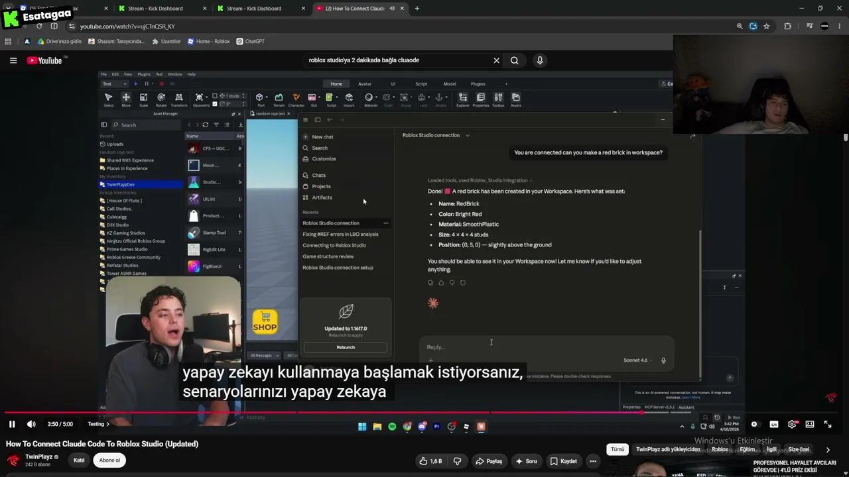Viewport: 849px width, 477px height.
Task: Click the Part tool in Roblox Studio
Action: [x=259, y=99]
